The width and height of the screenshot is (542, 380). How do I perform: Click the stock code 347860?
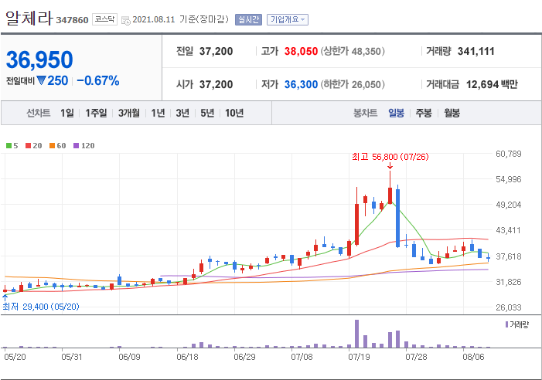pyautogui.click(x=72, y=20)
